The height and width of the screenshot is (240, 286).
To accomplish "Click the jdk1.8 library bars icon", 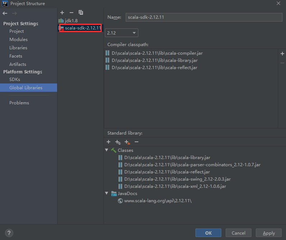I will pos(61,21).
